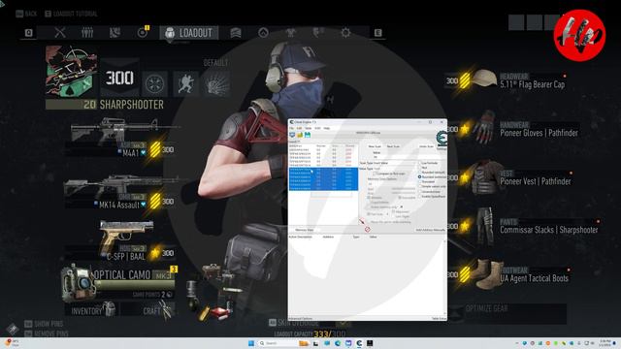The height and width of the screenshot is (349, 621).
Task: Click the red no-entry clear list icon
Action: click(x=367, y=230)
